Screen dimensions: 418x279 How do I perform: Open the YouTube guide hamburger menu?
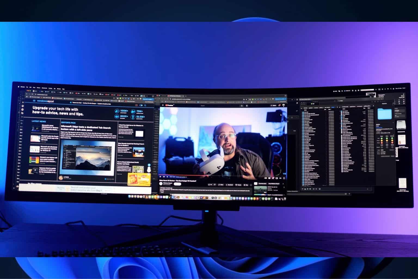coord(163,105)
